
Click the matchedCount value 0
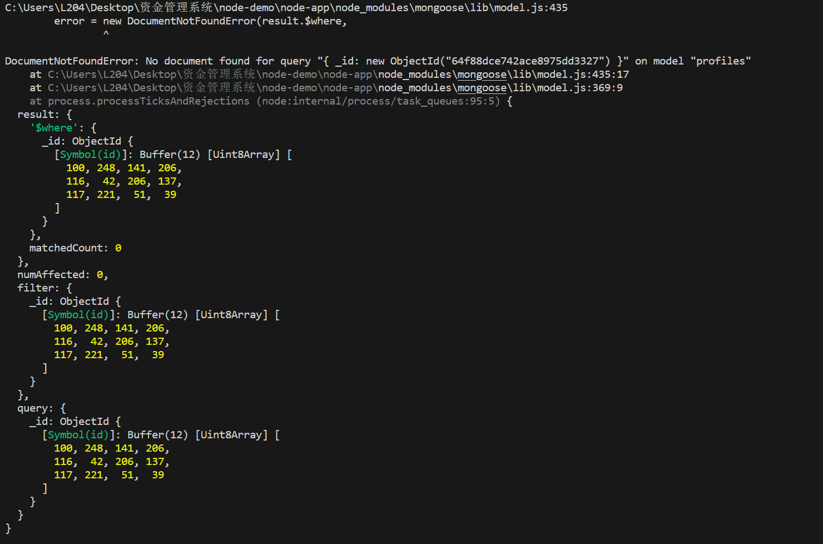point(118,248)
